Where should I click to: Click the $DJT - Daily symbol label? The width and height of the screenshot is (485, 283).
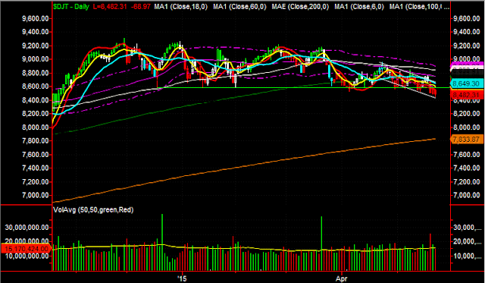(70, 7)
